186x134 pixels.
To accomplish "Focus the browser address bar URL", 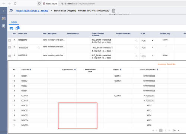I will click(x=77, y=4).
